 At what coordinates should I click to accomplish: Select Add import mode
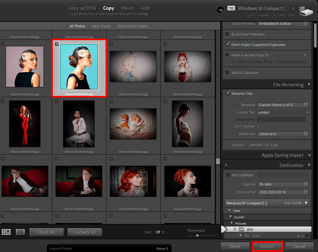pos(145,8)
